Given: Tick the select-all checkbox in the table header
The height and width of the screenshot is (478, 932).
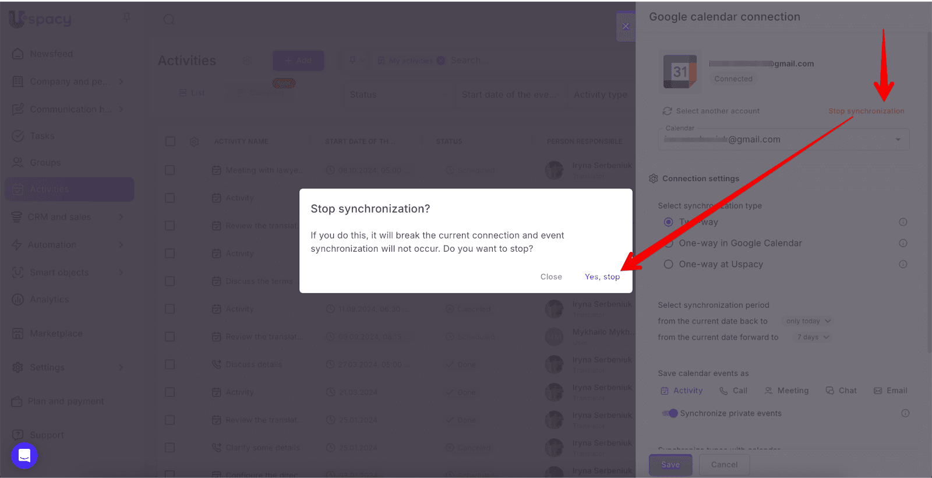Looking at the screenshot, I should click(x=170, y=141).
